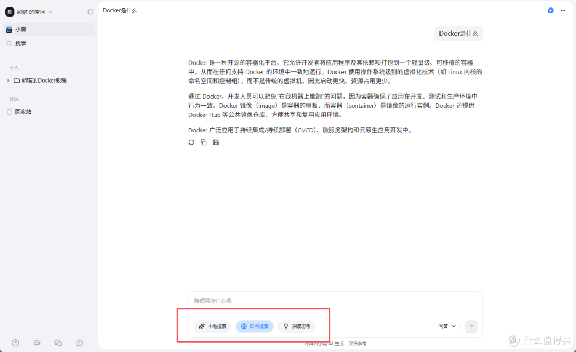This screenshot has height=352, width=576.
Task: Open the Discord community icon
Action: (x=37, y=342)
